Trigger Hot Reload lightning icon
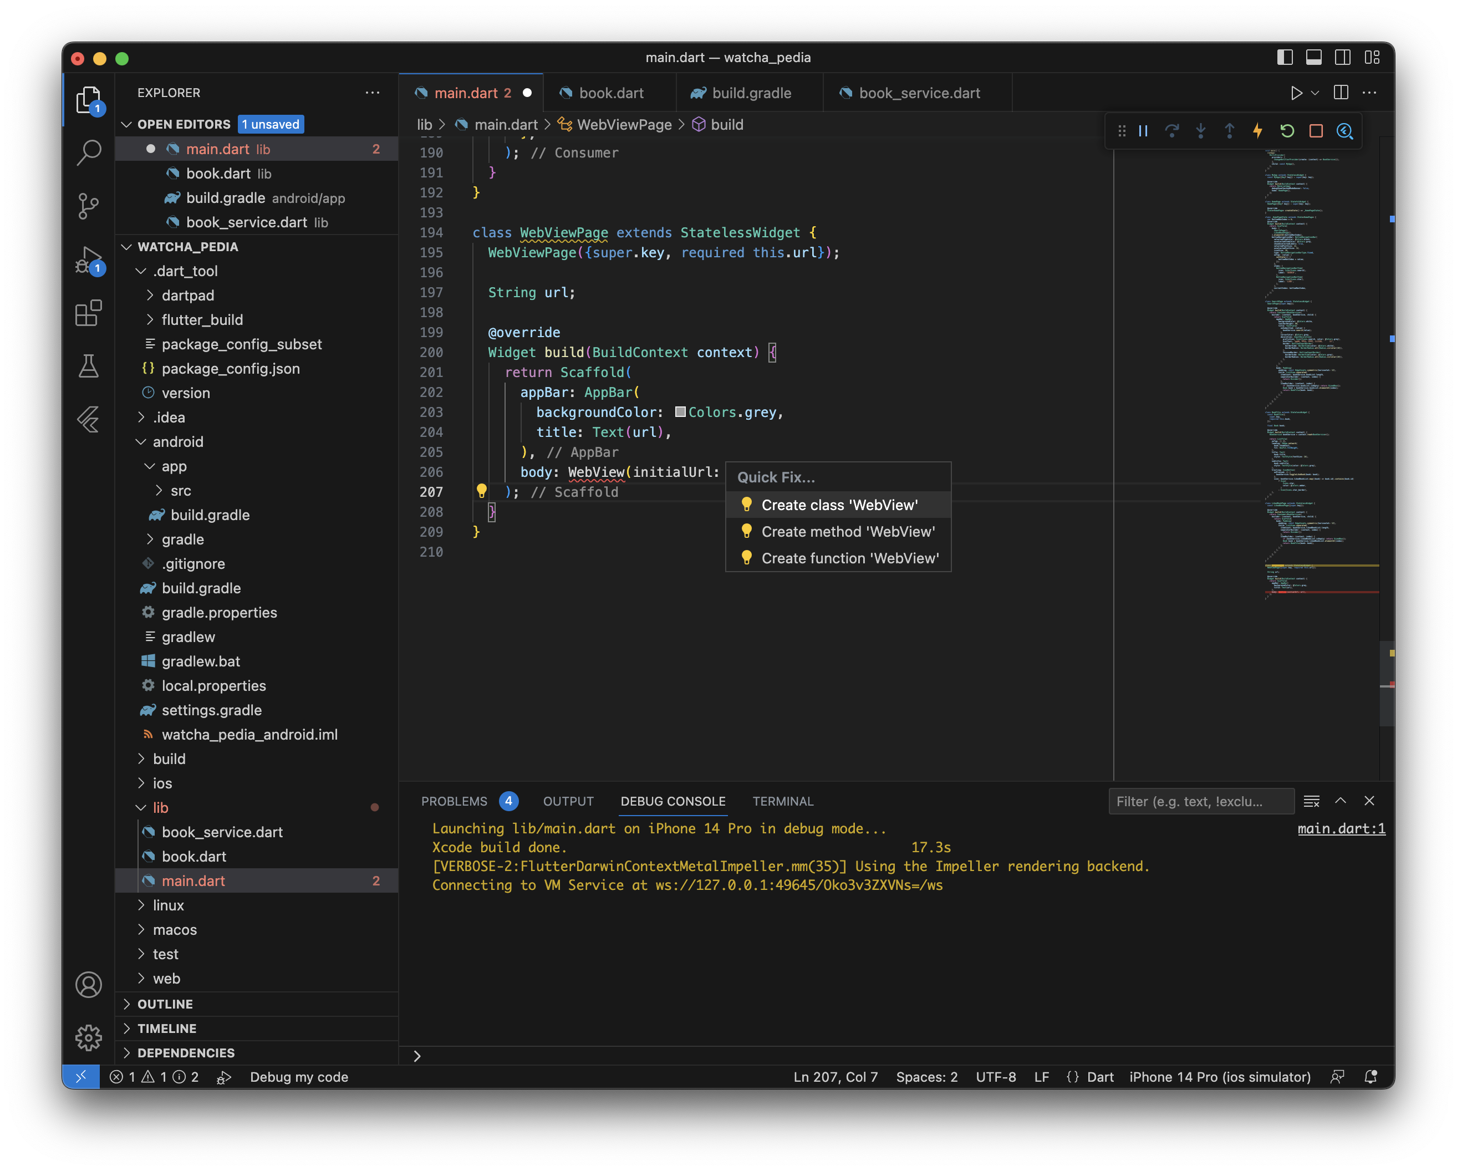The image size is (1457, 1171). [1259, 131]
